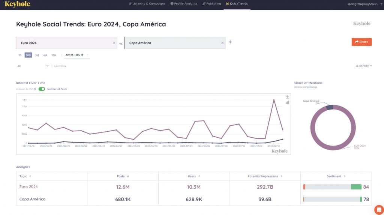The width and height of the screenshot is (384, 215).
Task: Click the sentiment score 84
Action: pos(366,187)
